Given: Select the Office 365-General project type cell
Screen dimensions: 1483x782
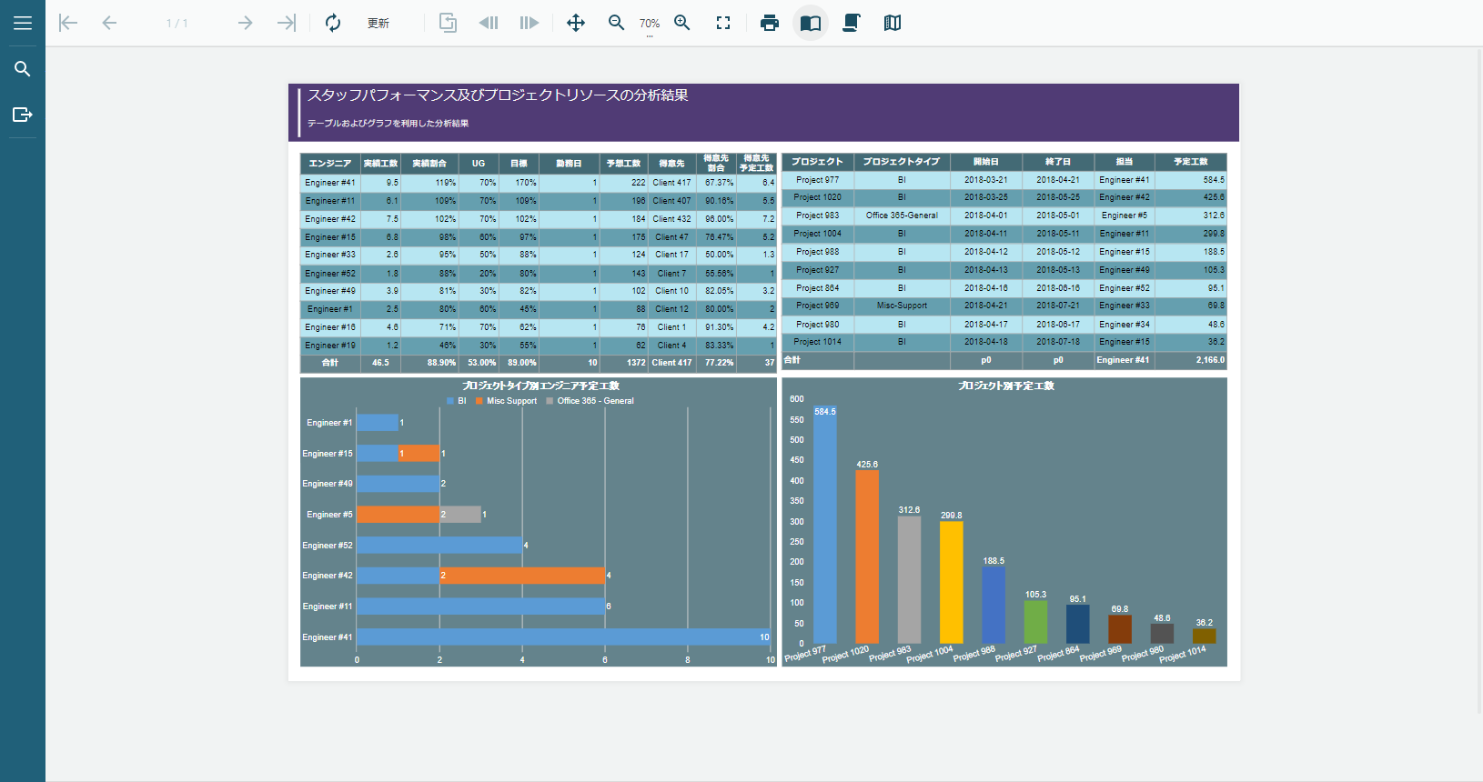Looking at the screenshot, I should pos(902,216).
